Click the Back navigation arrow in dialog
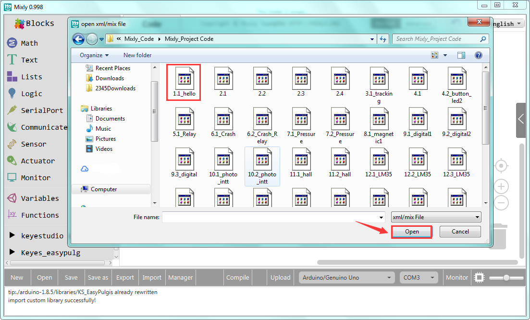Image resolution: width=530 pixels, height=320 pixels. click(x=78, y=39)
